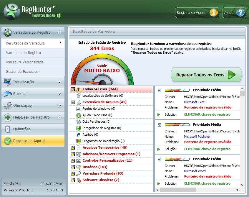Viewport: 249px width, 197px height.
Task: Uncheck the Microsoft Excel error checkbox
Action: coord(160,90)
